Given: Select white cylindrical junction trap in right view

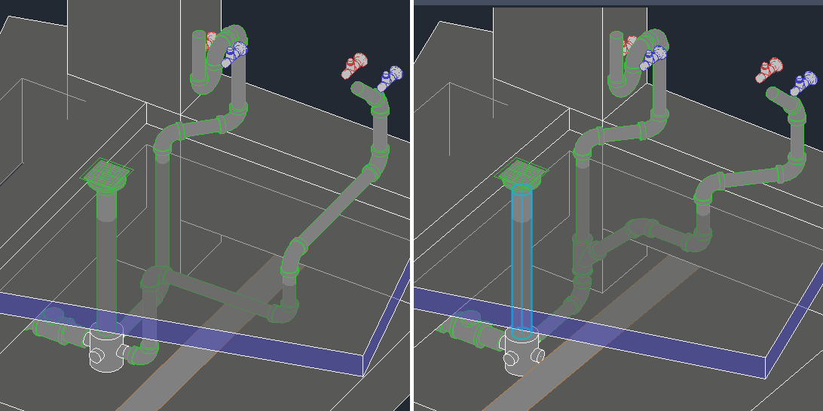Looking at the screenshot, I should click(522, 352).
